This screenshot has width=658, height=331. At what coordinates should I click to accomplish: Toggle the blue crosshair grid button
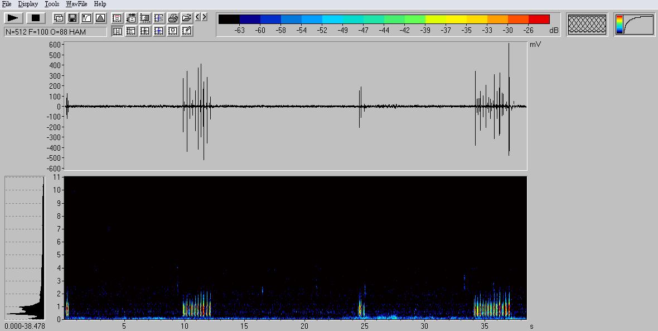pos(159,31)
